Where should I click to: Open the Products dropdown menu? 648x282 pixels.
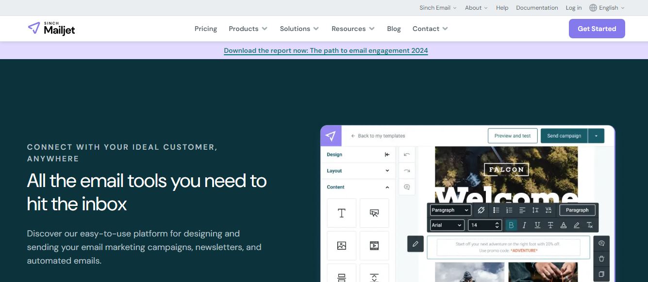click(248, 29)
